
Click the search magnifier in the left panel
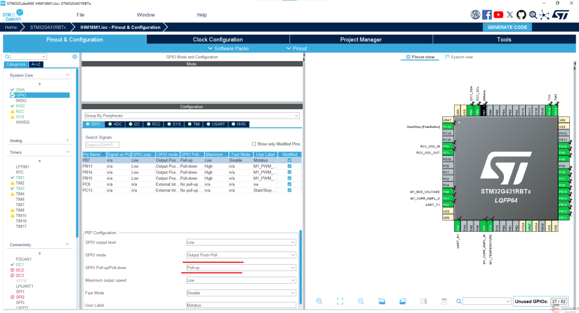tap(7, 56)
